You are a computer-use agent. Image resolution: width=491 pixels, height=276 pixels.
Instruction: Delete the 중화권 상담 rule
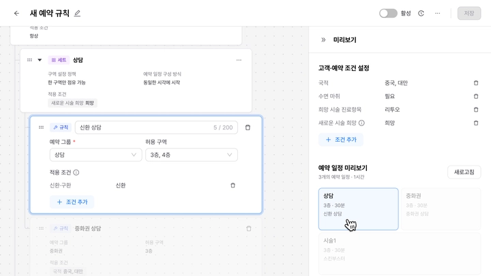click(x=249, y=228)
